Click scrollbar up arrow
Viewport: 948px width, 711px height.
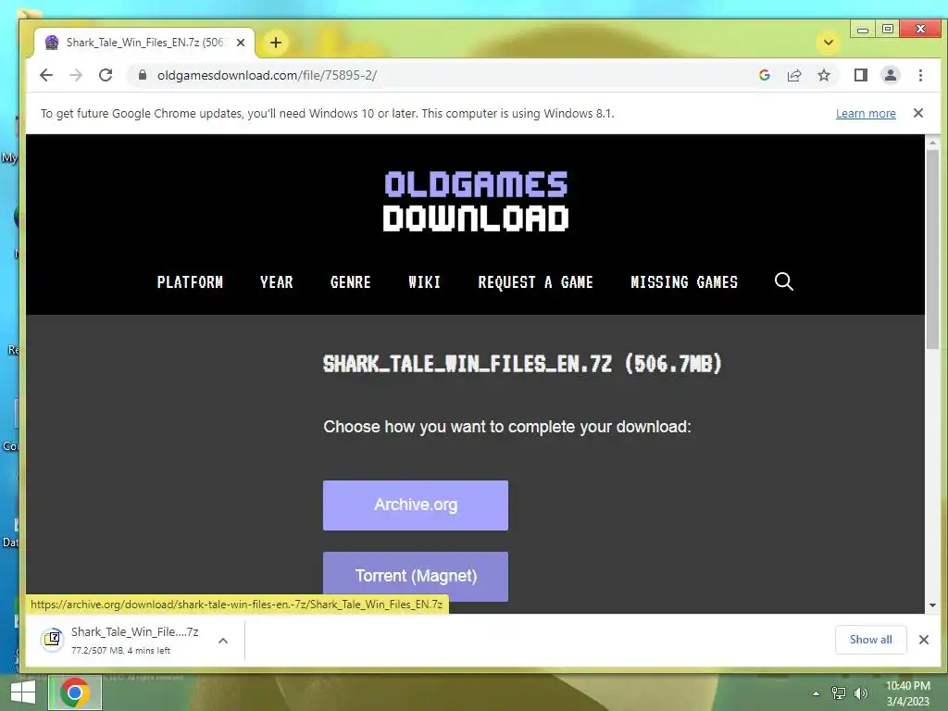tap(933, 143)
